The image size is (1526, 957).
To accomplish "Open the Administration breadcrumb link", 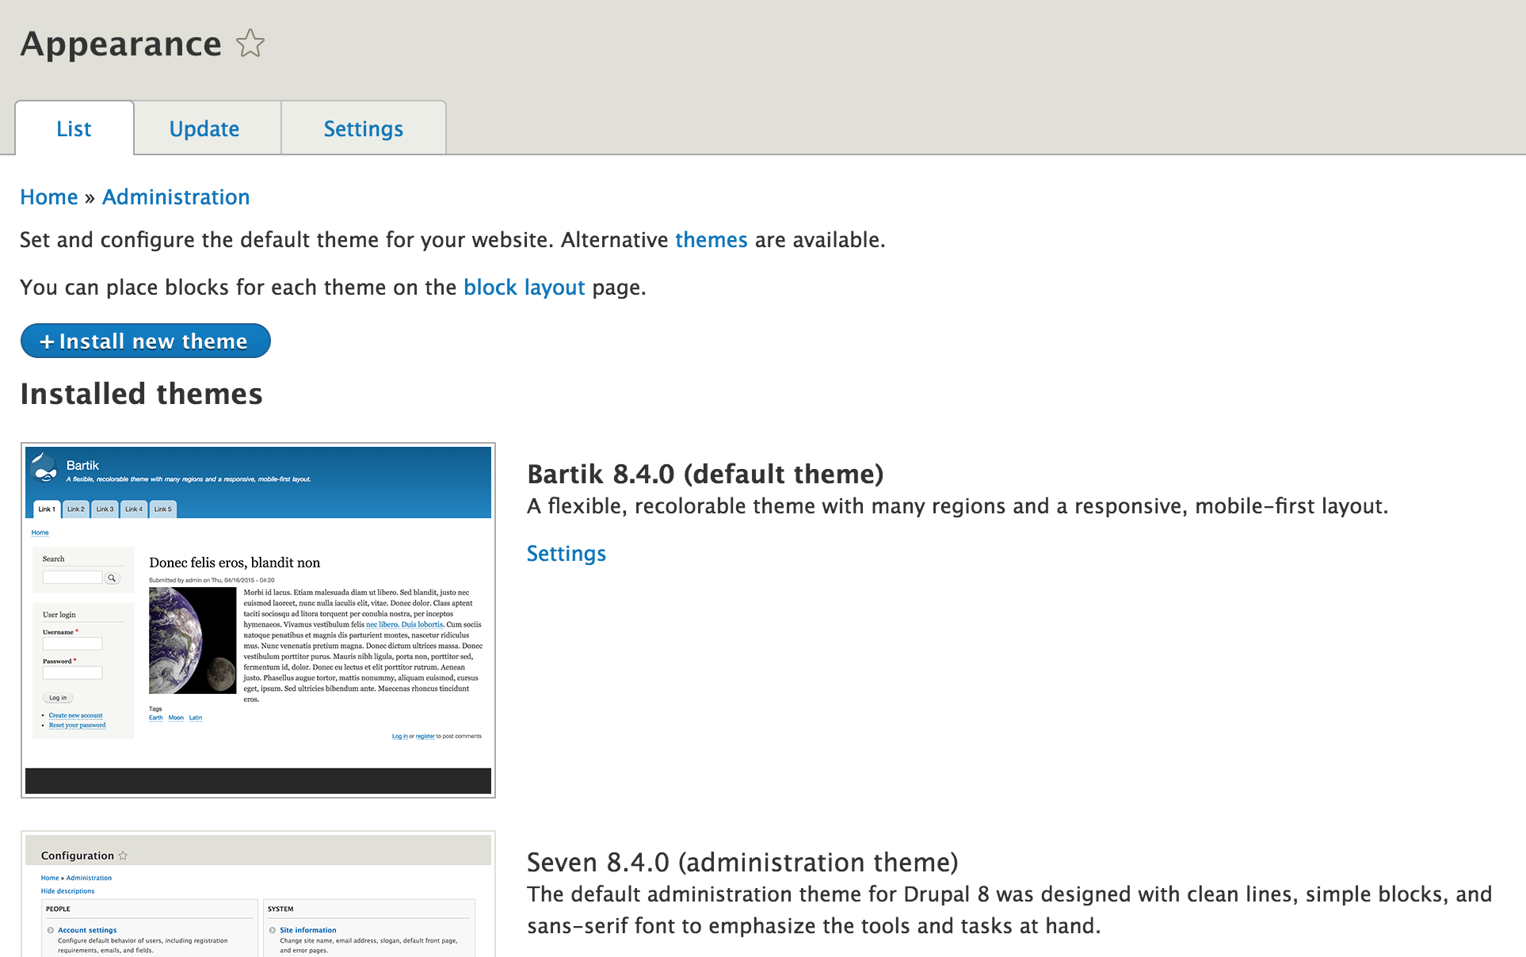I will point(176,197).
